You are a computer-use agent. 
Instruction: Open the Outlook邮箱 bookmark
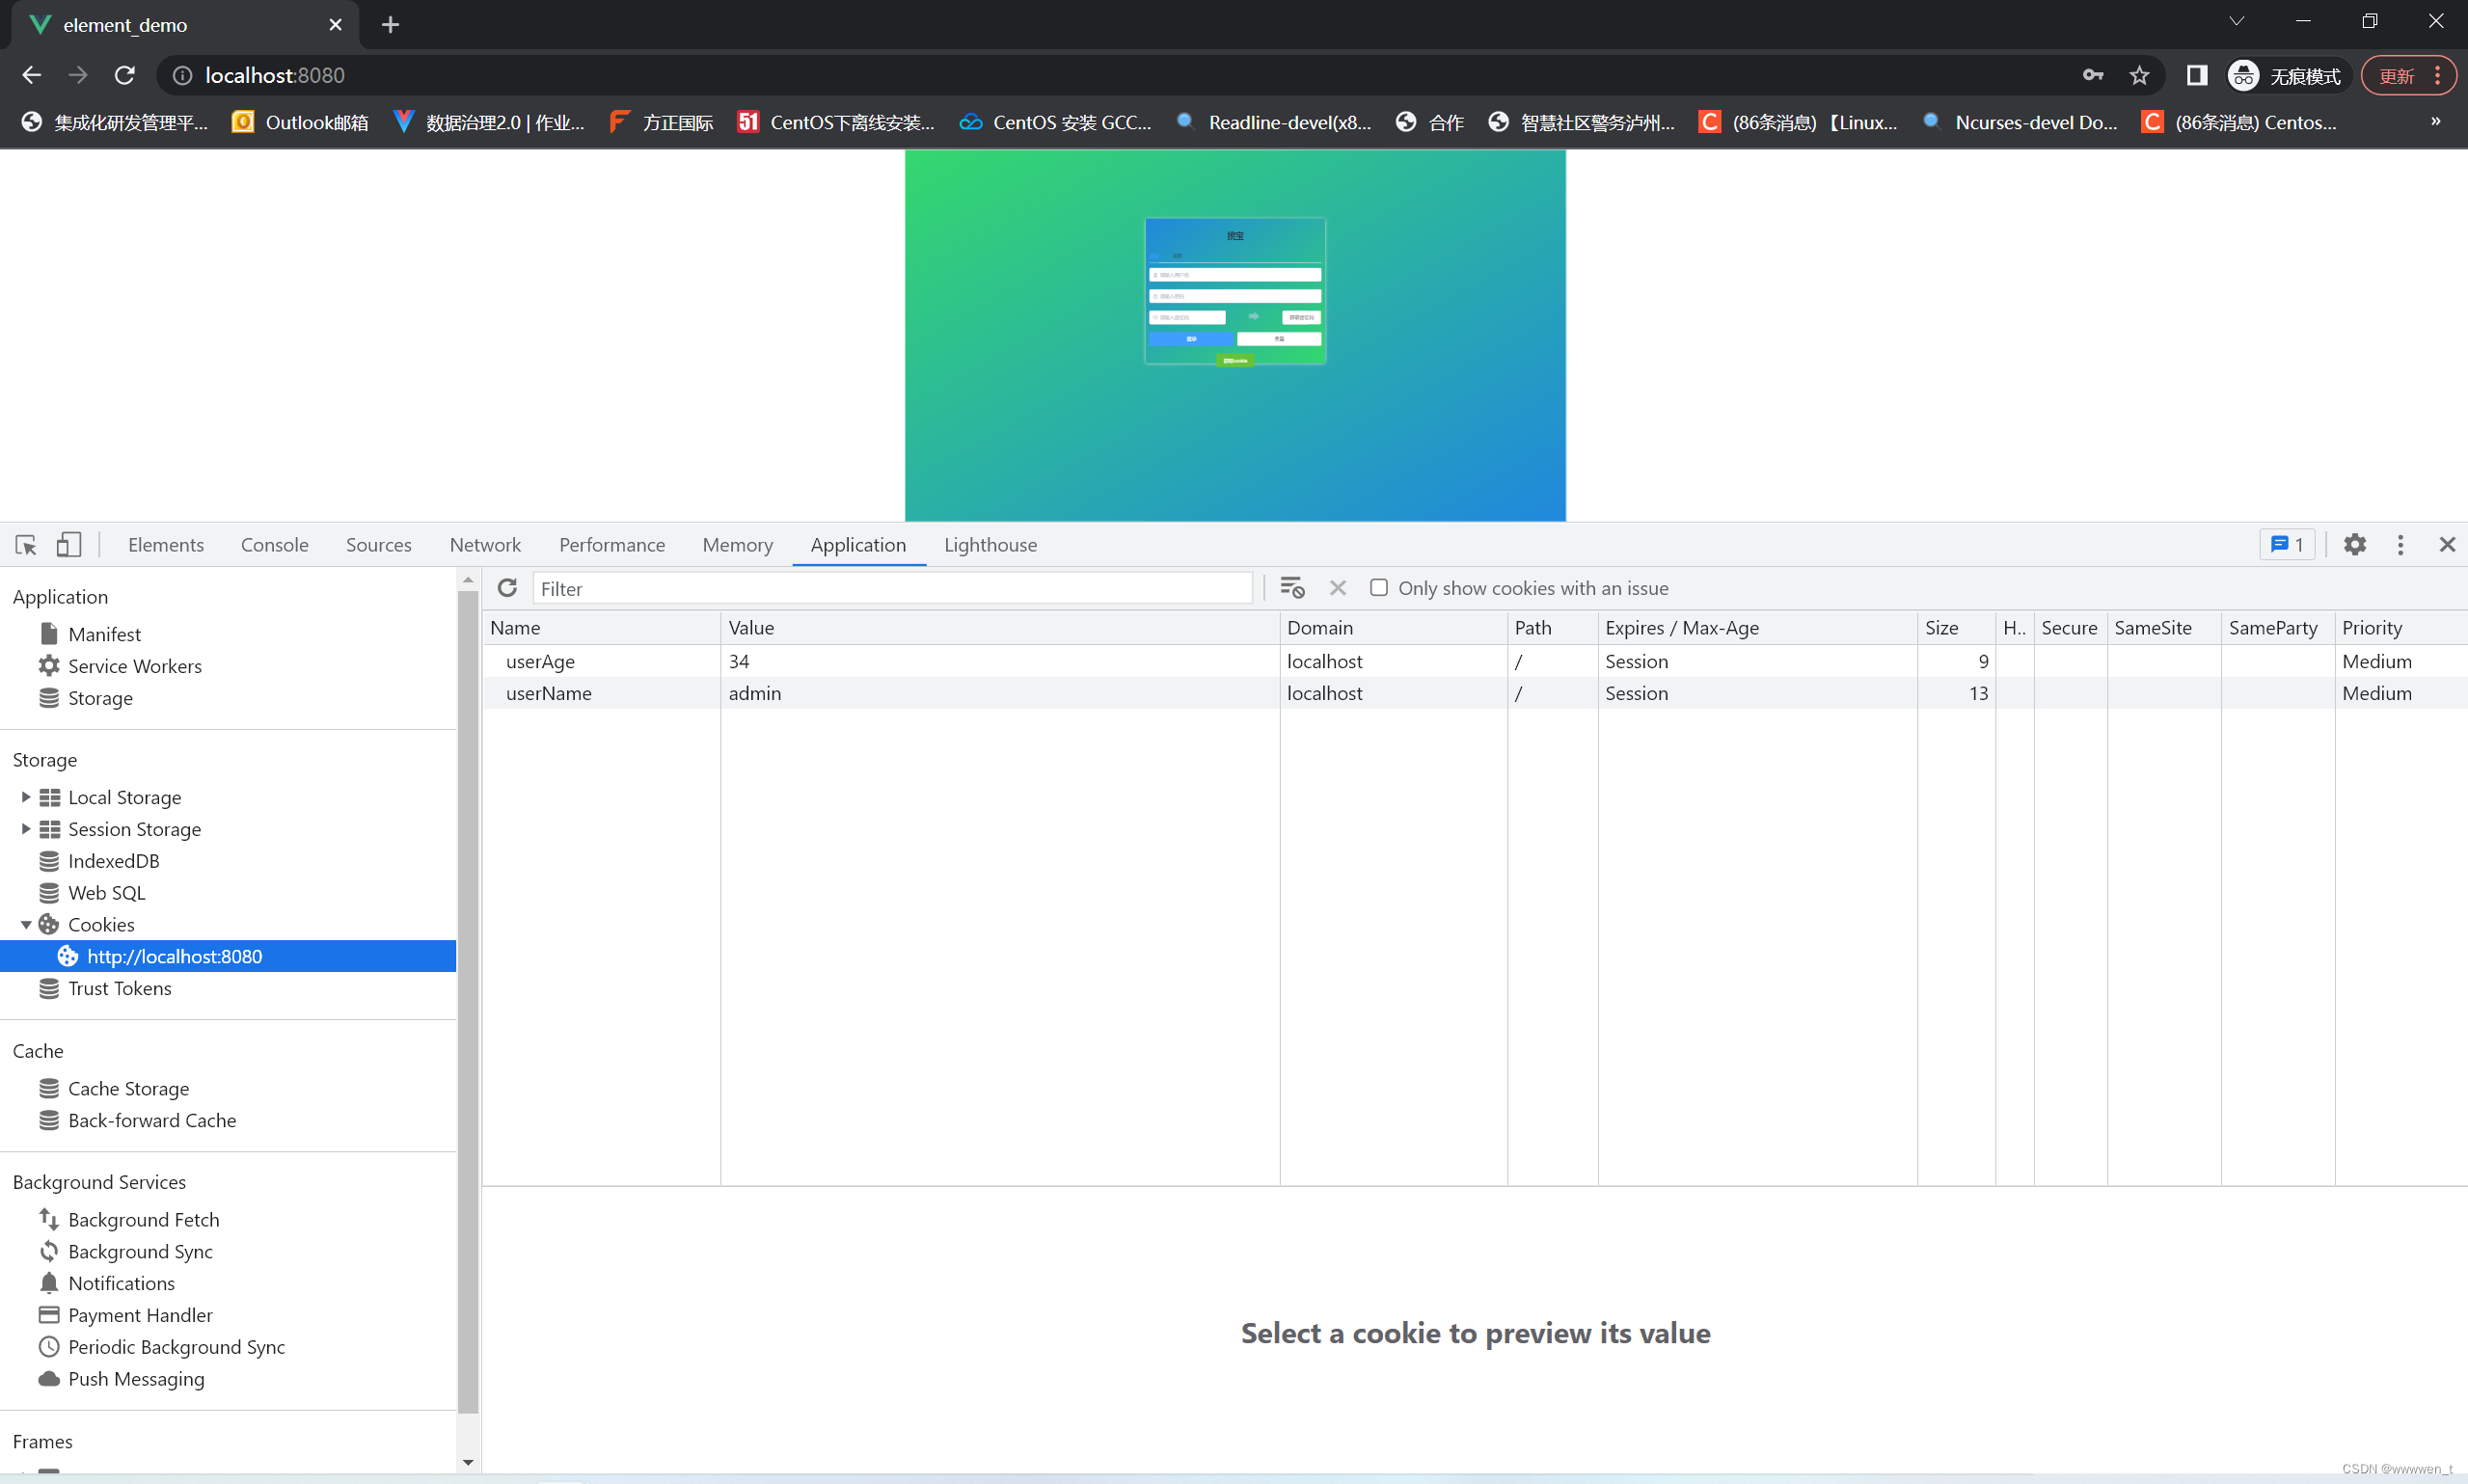299,122
